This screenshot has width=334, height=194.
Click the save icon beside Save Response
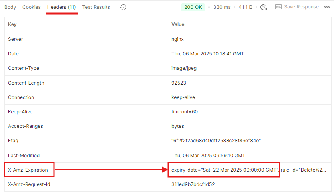(x=278, y=7)
